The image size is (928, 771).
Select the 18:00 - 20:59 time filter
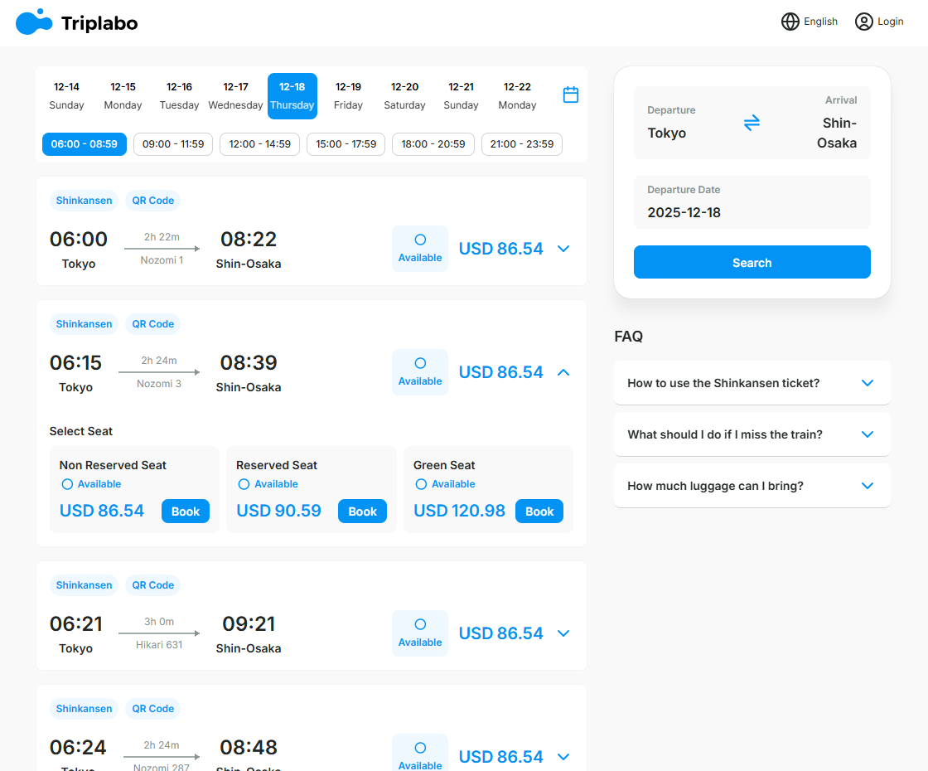(433, 144)
